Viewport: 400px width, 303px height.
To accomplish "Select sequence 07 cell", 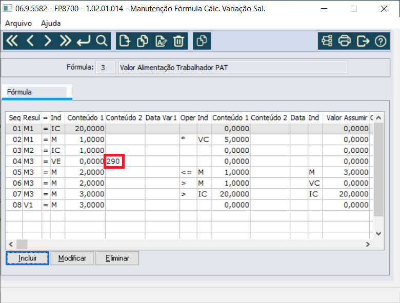I will click(x=14, y=194).
